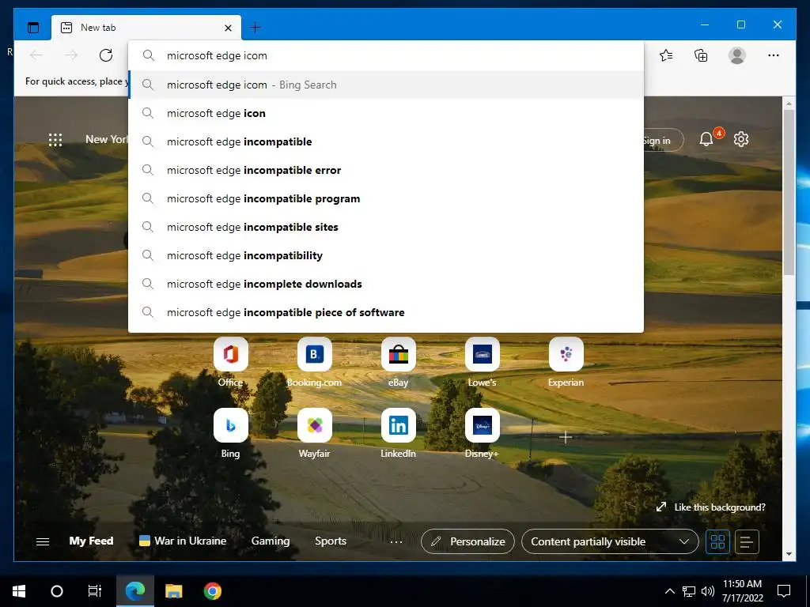
Task: Go forward with the forward arrow
Action: pos(71,55)
